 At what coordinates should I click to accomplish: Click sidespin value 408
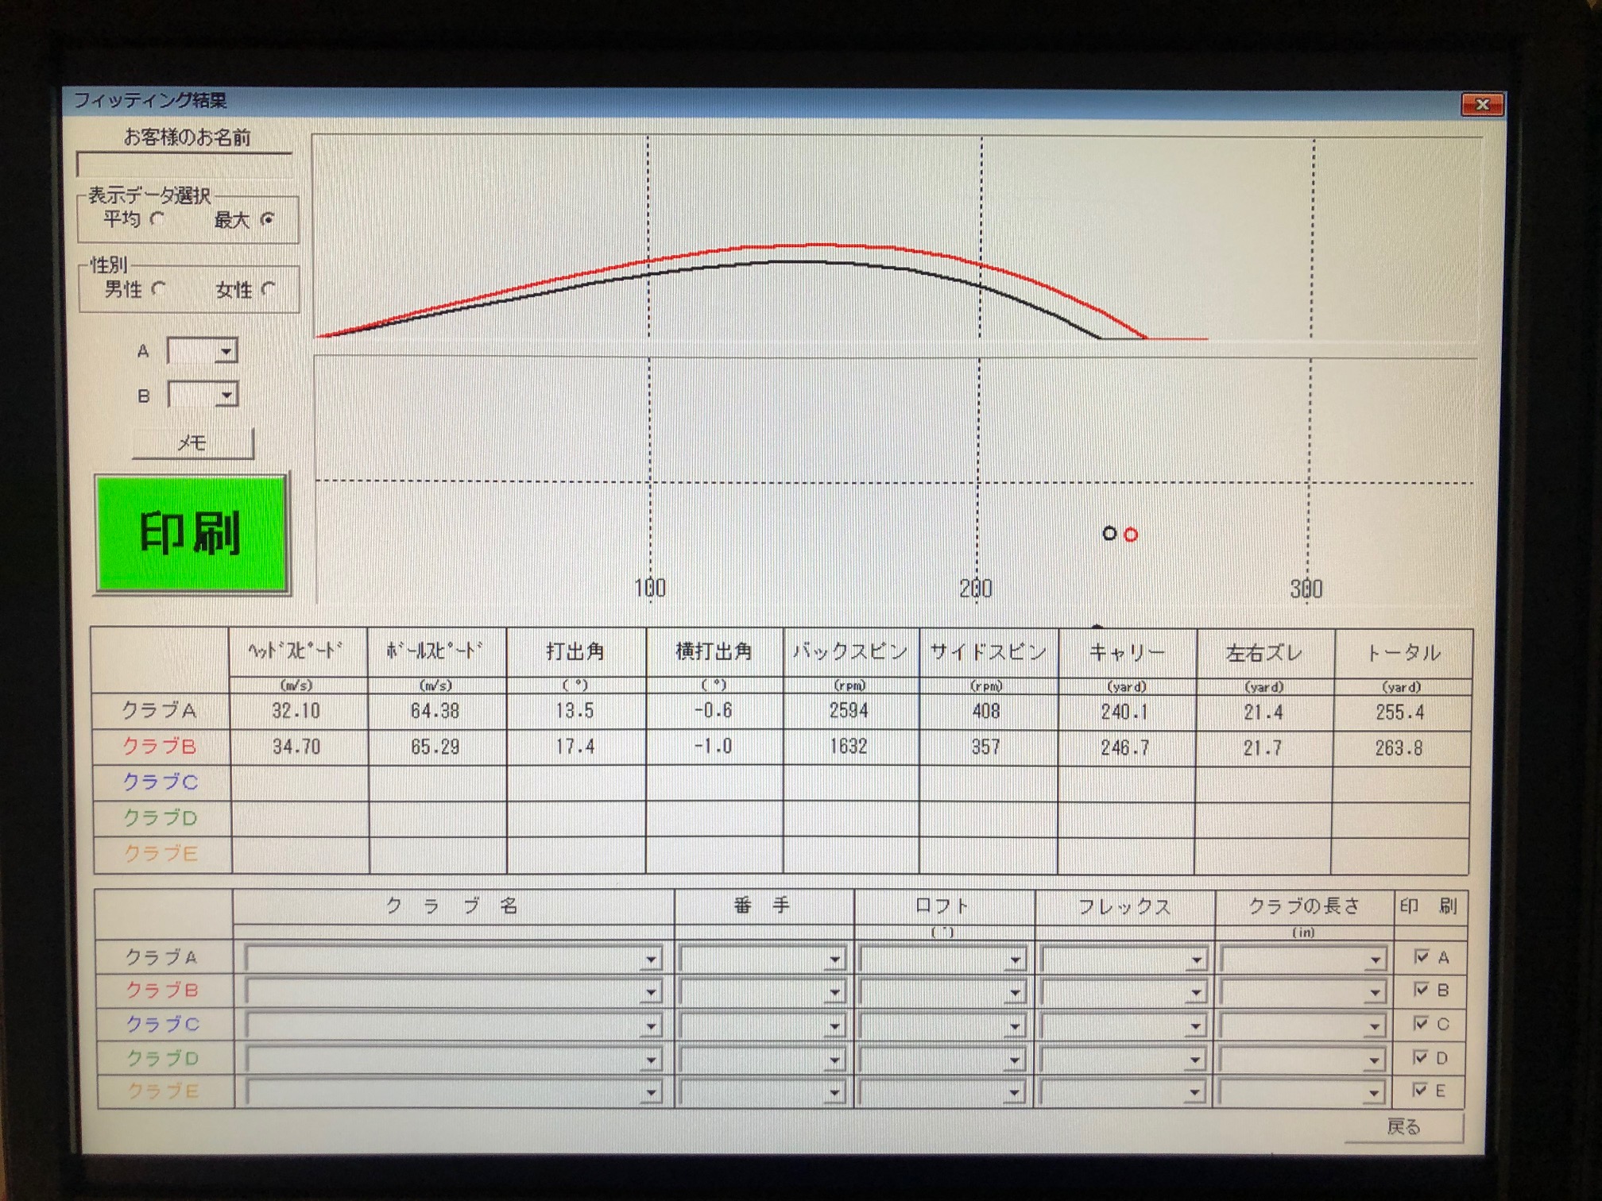click(x=986, y=712)
